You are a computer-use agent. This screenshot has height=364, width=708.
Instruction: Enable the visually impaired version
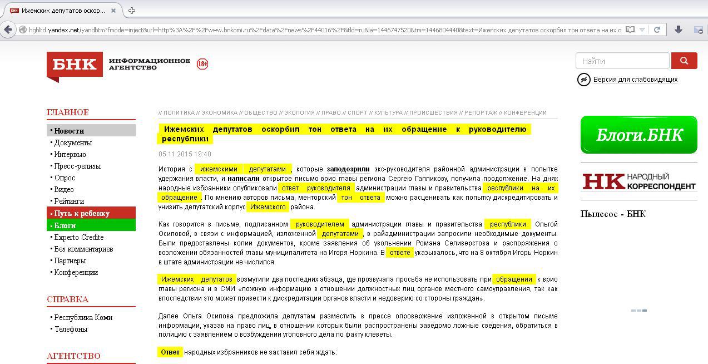coord(635,80)
